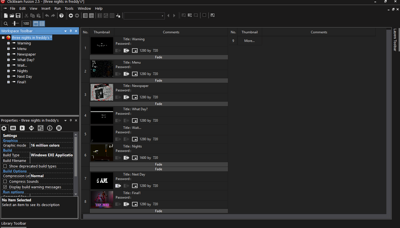The height and width of the screenshot is (228, 400).
Task: Click the frame size icon in Nights row
Action: (x=135, y=158)
